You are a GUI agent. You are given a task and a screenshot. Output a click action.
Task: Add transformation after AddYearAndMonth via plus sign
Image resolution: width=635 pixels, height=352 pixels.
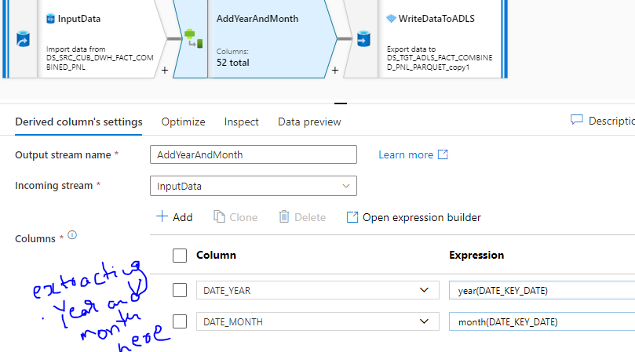[335, 70]
